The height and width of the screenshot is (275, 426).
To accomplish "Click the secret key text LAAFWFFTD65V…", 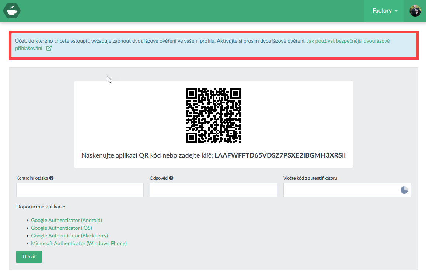I will click(x=280, y=155).
